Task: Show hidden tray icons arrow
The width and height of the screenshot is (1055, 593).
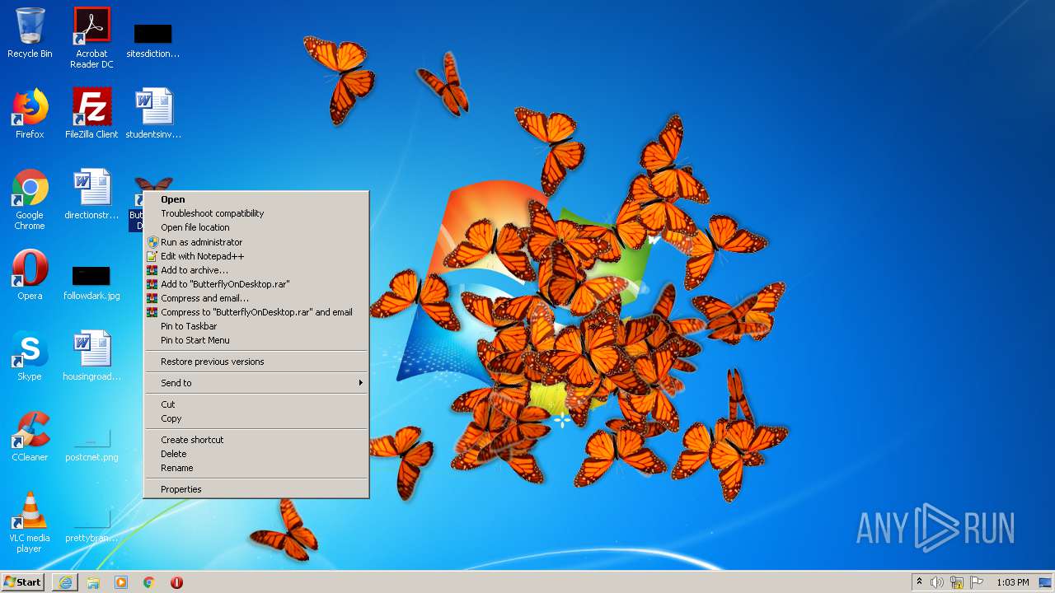Action: pyautogui.click(x=919, y=582)
